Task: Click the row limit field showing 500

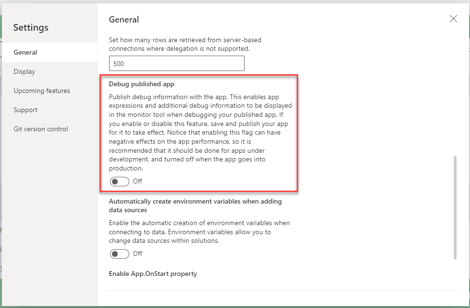Action: pos(177,64)
